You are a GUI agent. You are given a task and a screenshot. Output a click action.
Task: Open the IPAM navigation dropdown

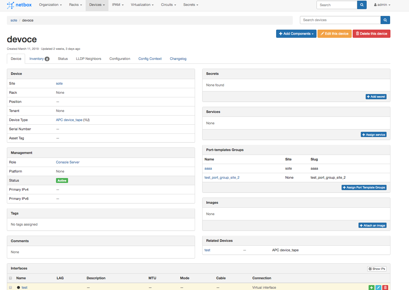point(118,5)
